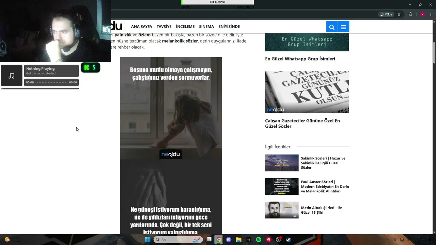Open the OBS icon with red badge

(279, 240)
